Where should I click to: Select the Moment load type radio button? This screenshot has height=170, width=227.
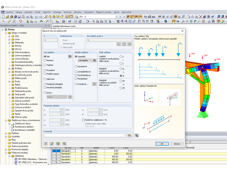45,60
